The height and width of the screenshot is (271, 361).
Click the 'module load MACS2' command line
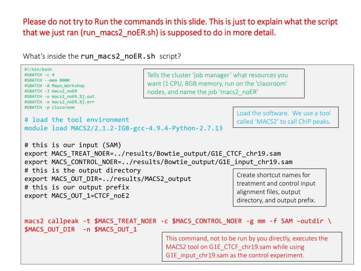pyautogui.click(x=123, y=128)
